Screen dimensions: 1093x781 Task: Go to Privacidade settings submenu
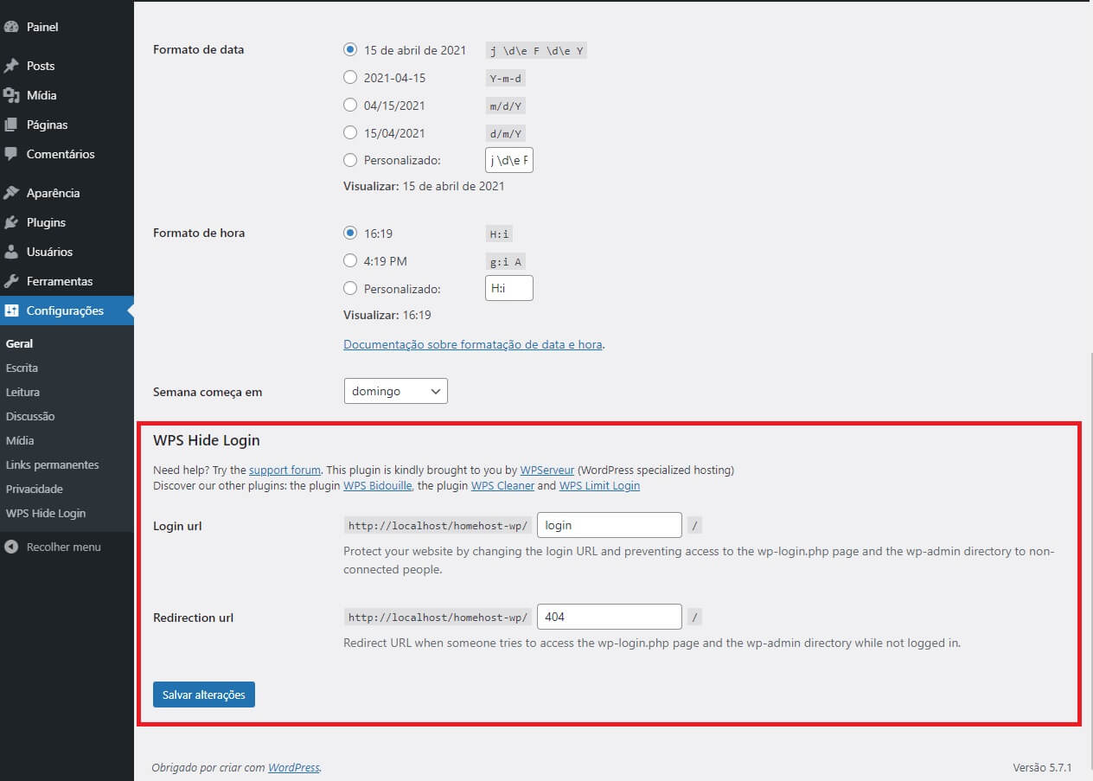35,489
